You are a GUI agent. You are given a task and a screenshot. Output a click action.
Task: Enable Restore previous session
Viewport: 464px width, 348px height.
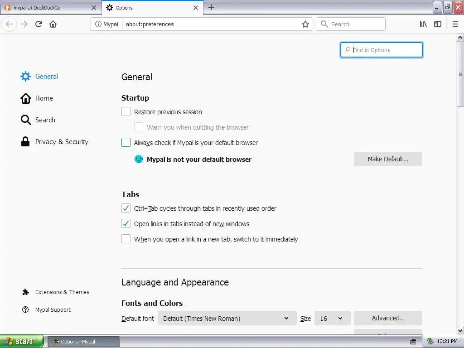click(x=126, y=111)
